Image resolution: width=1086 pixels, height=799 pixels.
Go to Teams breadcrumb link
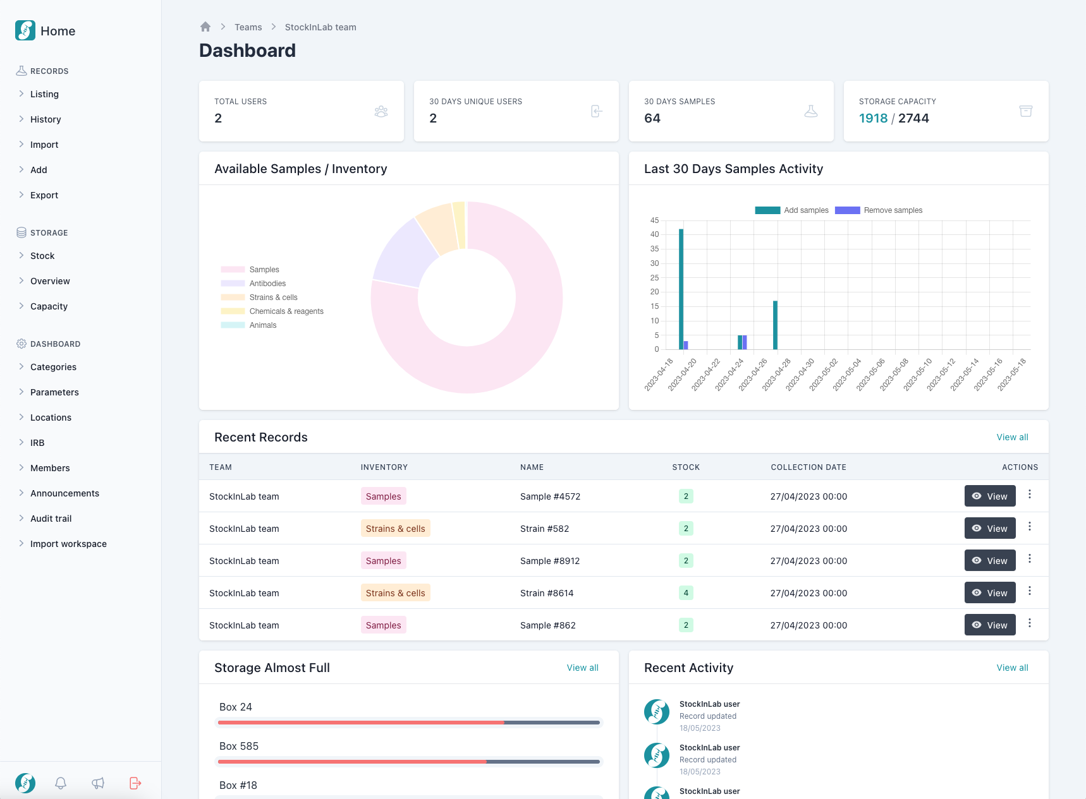click(x=248, y=27)
